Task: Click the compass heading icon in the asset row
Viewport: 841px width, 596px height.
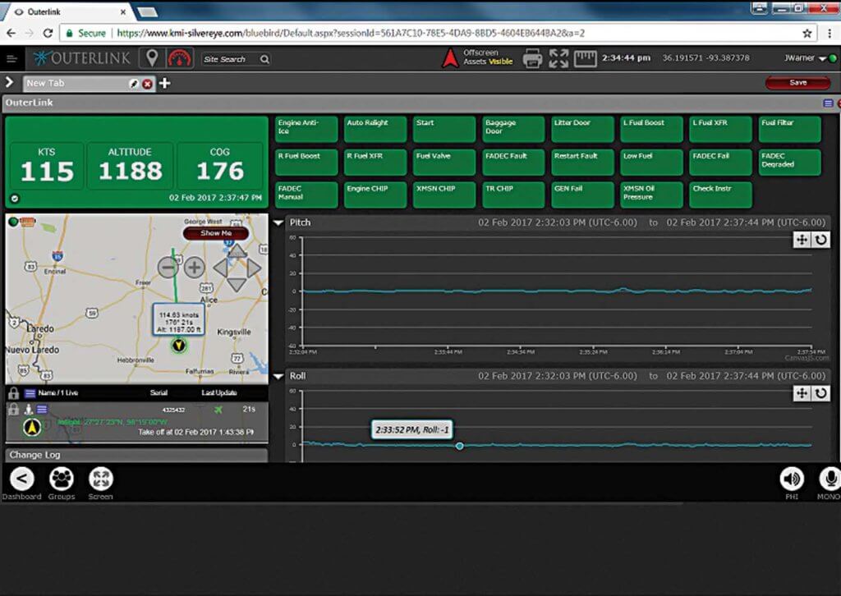Action: (x=32, y=427)
